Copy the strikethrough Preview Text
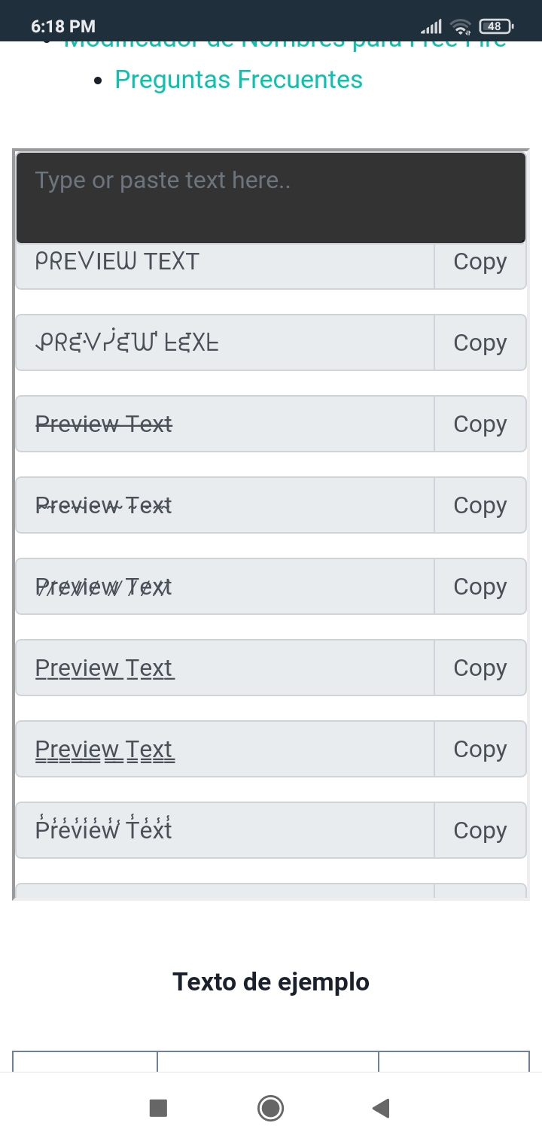542x1144 pixels. coord(480,424)
